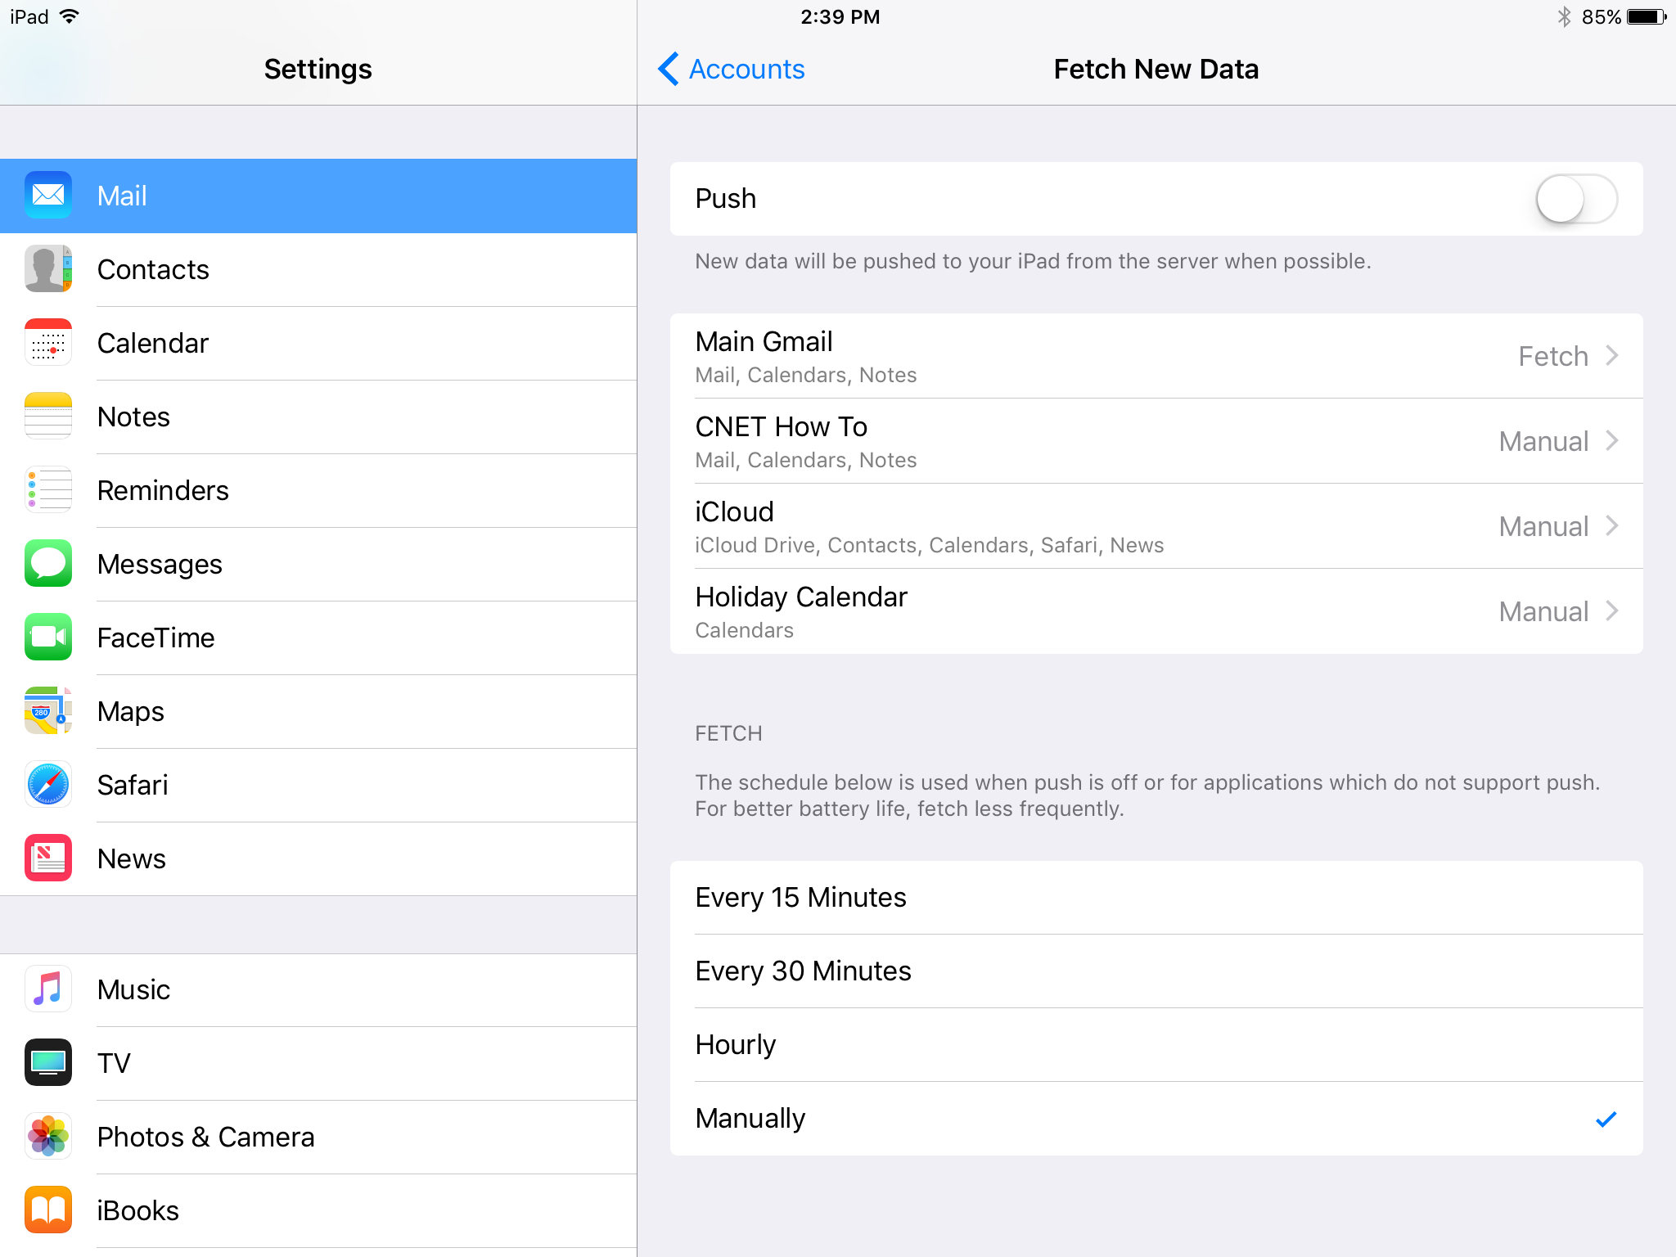
Task: Open the Safari compass icon
Action: click(x=48, y=785)
